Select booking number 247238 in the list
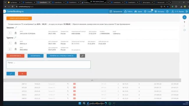This screenshot has height=106, width=189. pos(24,87)
